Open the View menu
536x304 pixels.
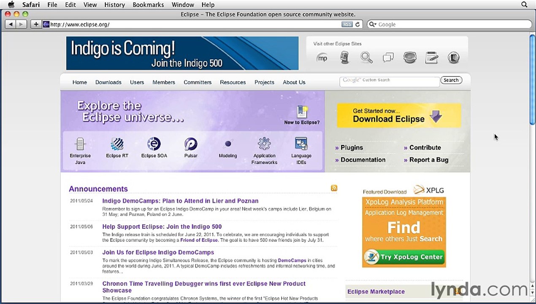click(90, 5)
